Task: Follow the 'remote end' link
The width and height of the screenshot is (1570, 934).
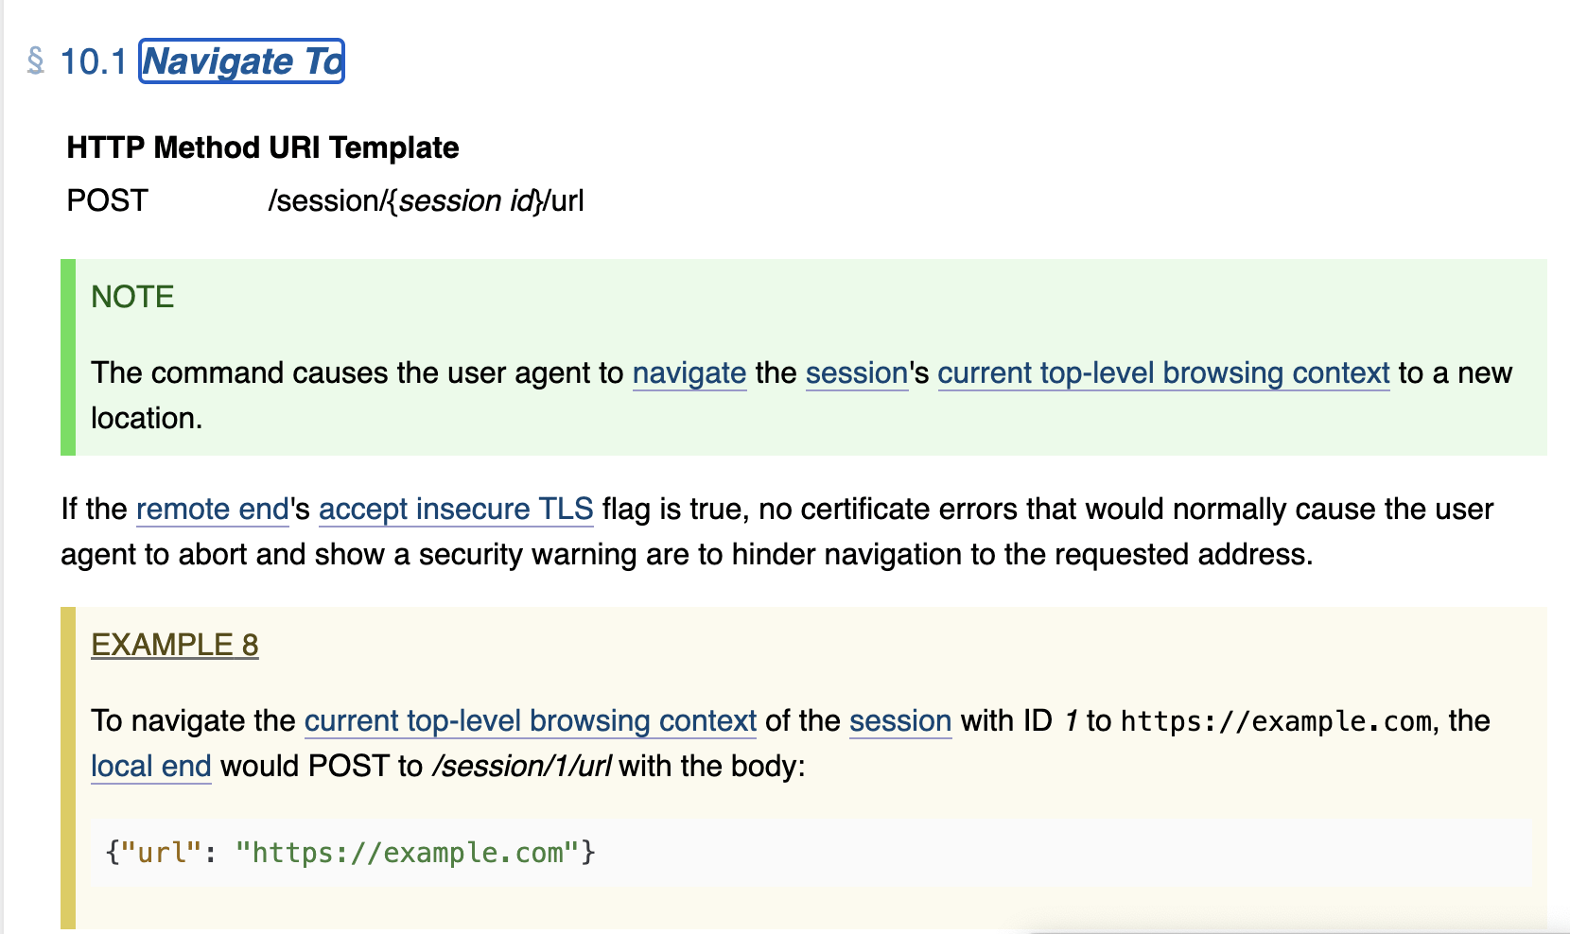Action: pyautogui.click(x=213, y=510)
